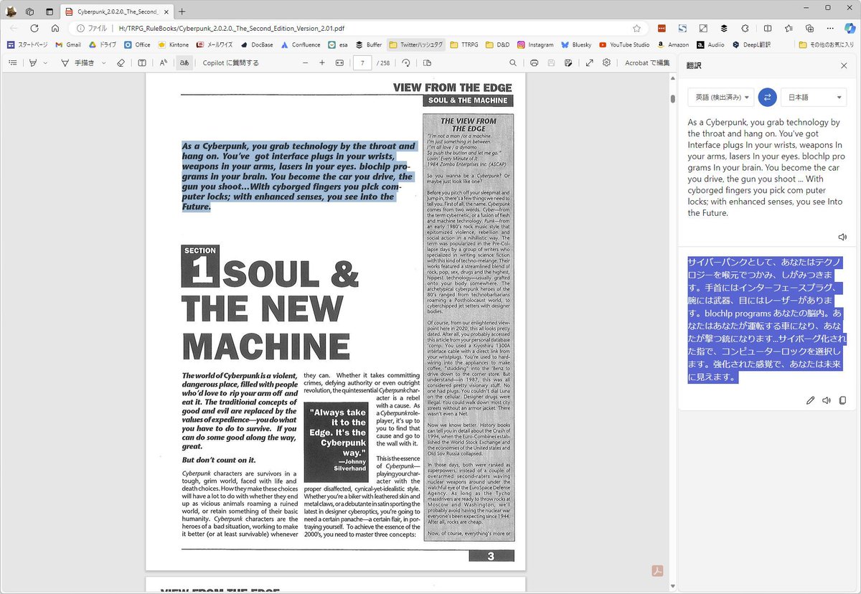Open a new browser tab
The width and height of the screenshot is (861, 594).
pyautogui.click(x=182, y=11)
